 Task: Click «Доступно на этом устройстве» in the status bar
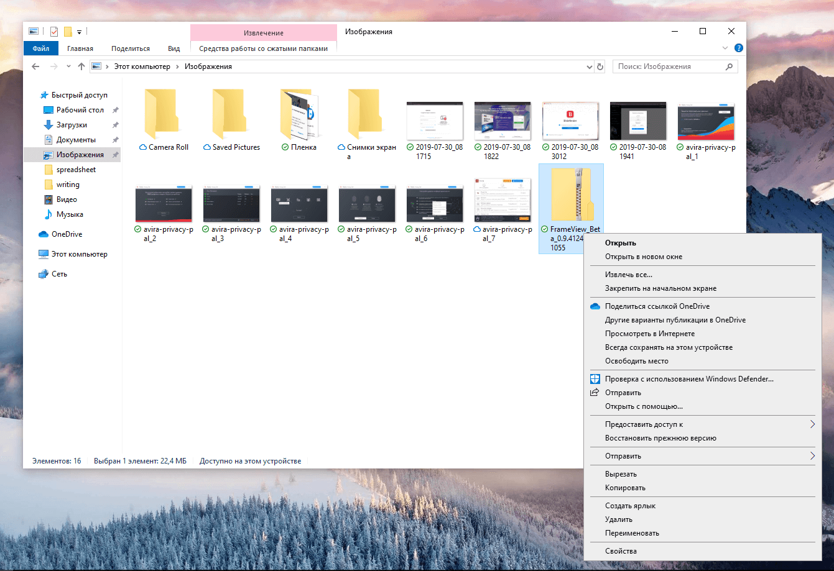250,460
